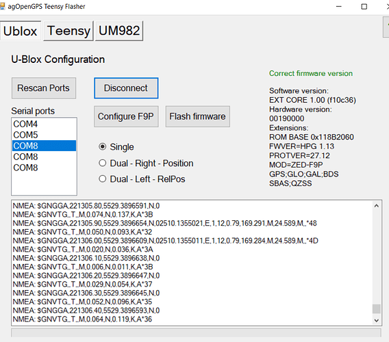The height and width of the screenshot is (342, 389).
Task: Select the highlighted COM8 port entry
Action: (x=44, y=146)
